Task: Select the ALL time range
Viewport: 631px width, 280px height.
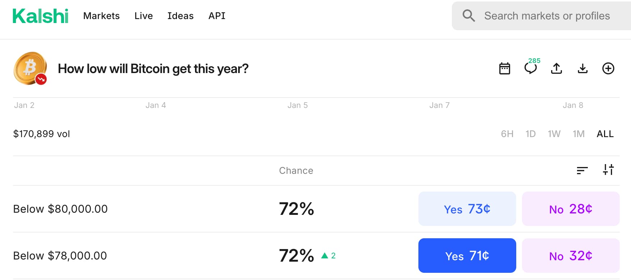Action: (x=605, y=134)
